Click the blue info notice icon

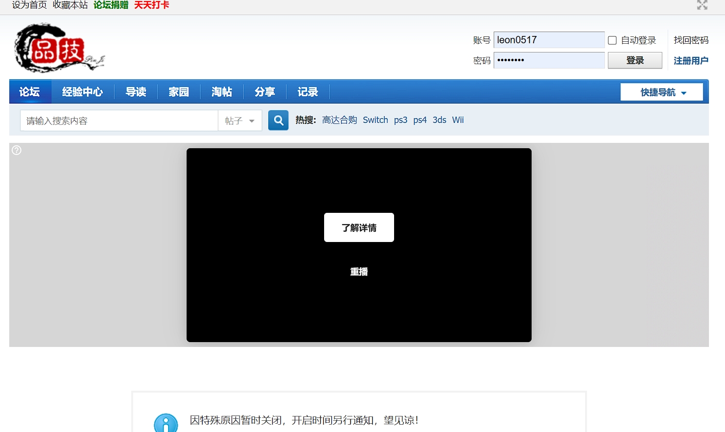(166, 424)
